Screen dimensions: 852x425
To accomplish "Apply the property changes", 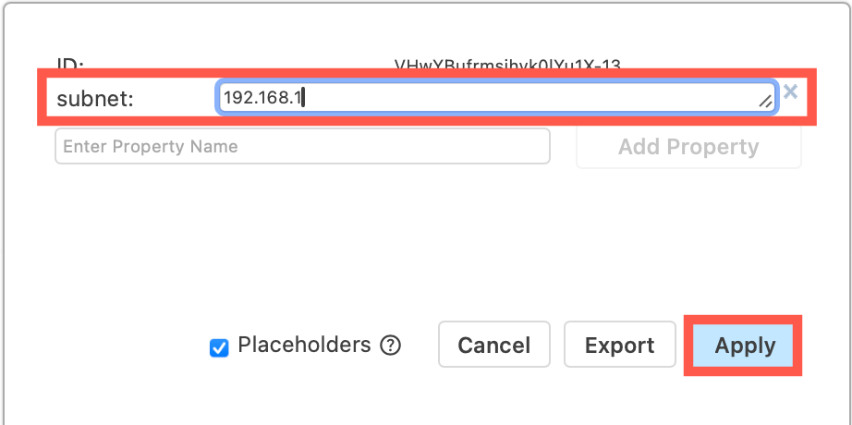I will click(x=744, y=346).
